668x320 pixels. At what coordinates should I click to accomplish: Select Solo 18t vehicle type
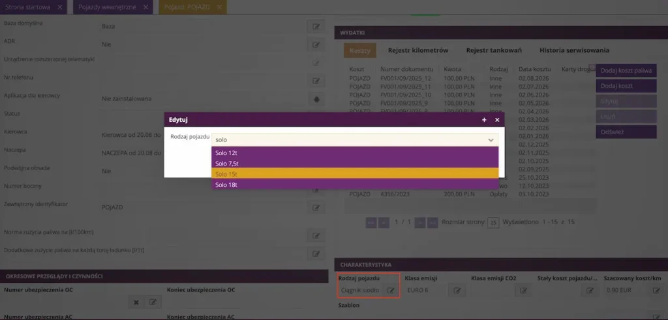pos(355,184)
